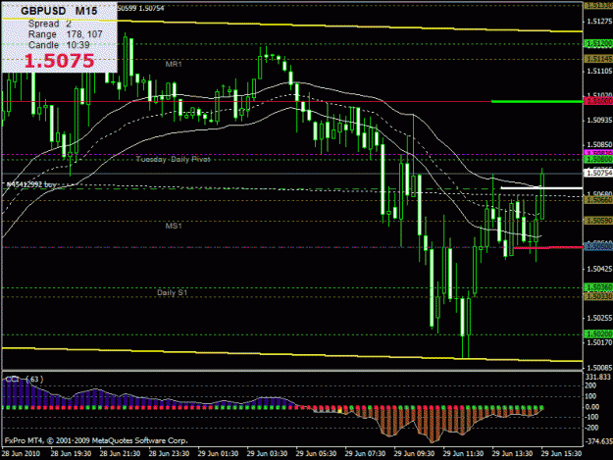Click the Spread 2 readout
This screenshot has width=613, height=460.
click(50, 24)
